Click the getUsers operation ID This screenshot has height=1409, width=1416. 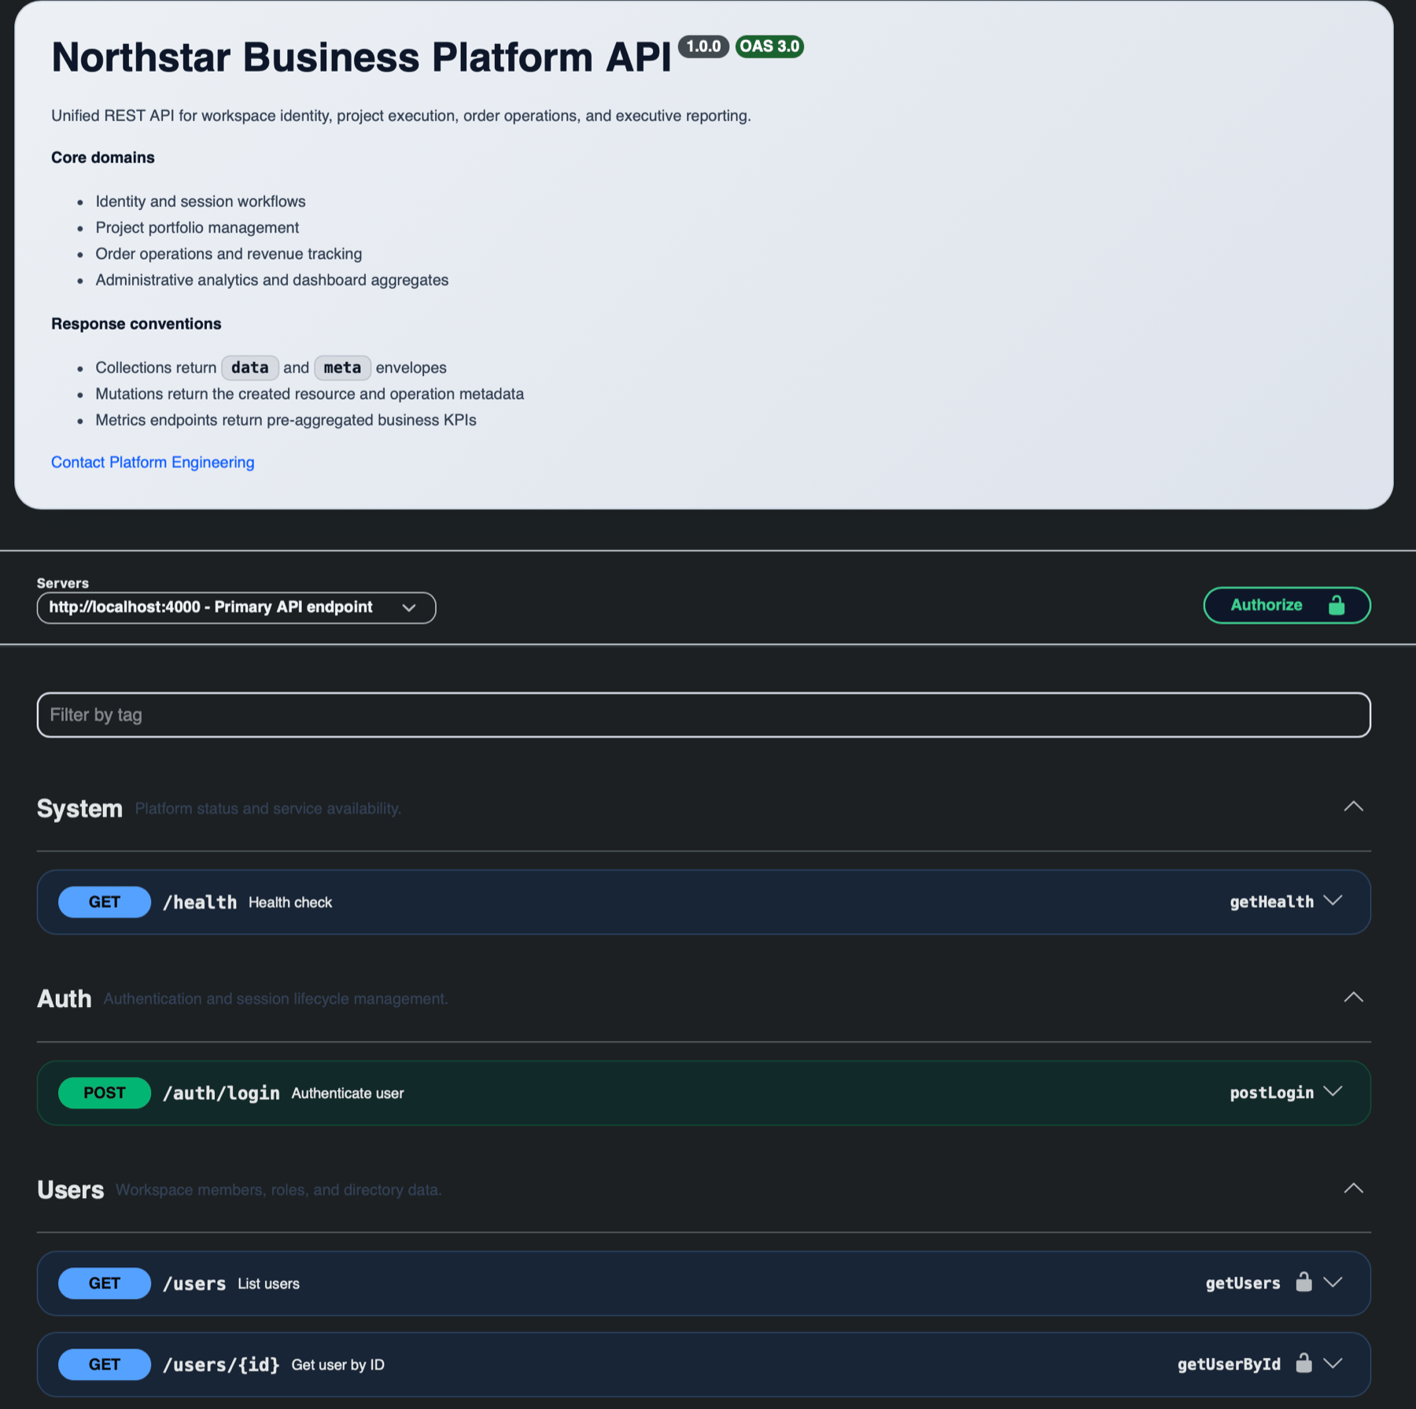pyautogui.click(x=1243, y=1283)
